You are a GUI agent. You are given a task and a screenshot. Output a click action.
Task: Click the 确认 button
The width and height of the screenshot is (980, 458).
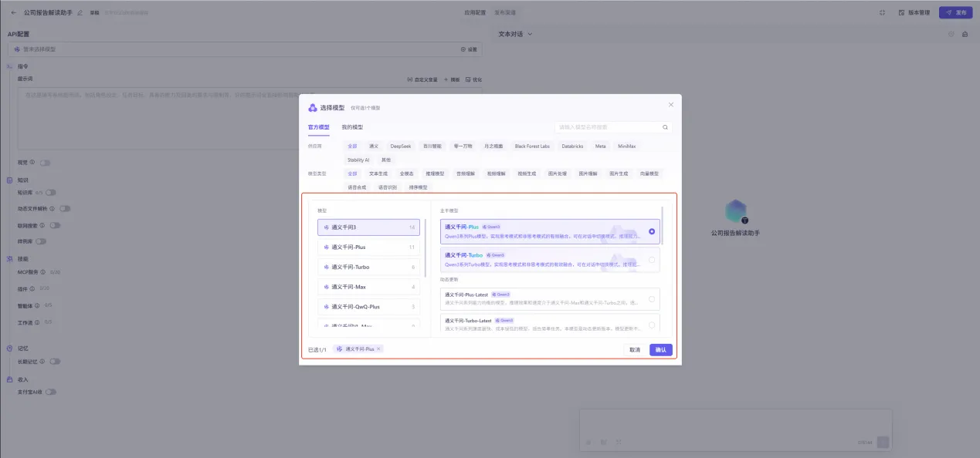pyautogui.click(x=661, y=349)
